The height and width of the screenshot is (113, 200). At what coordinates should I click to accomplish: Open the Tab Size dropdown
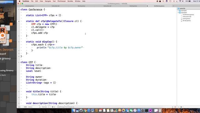point(46,107)
